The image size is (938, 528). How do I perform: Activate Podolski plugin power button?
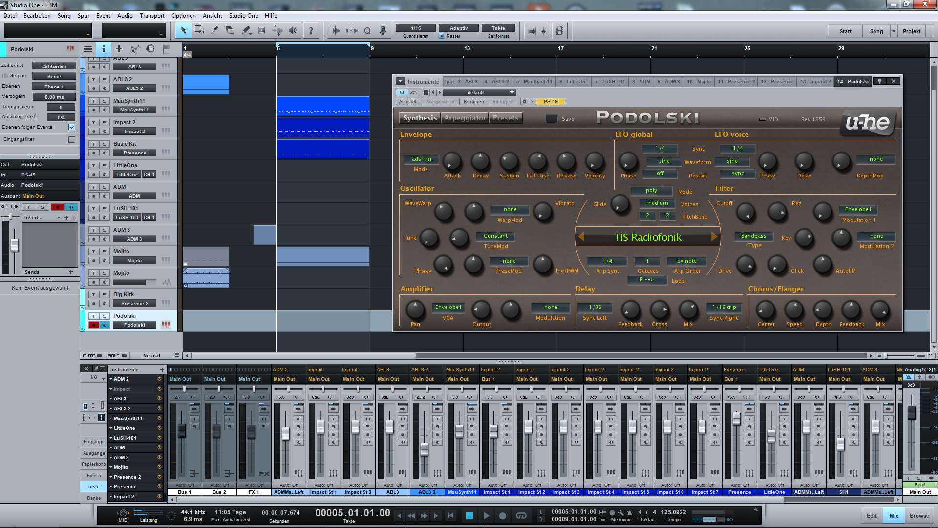tap(402, 92)
